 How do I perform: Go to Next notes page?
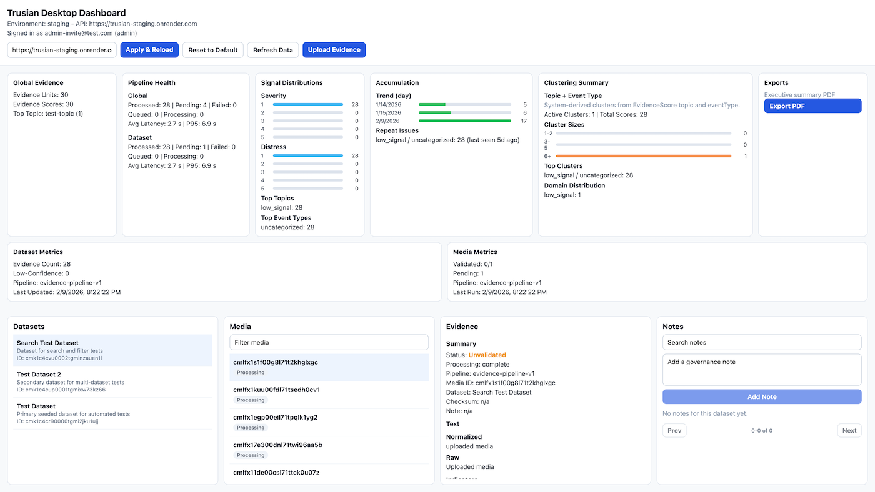coord(849,430)
